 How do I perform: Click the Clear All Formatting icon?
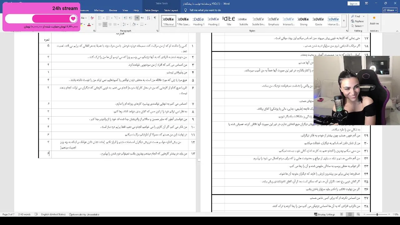92,18
